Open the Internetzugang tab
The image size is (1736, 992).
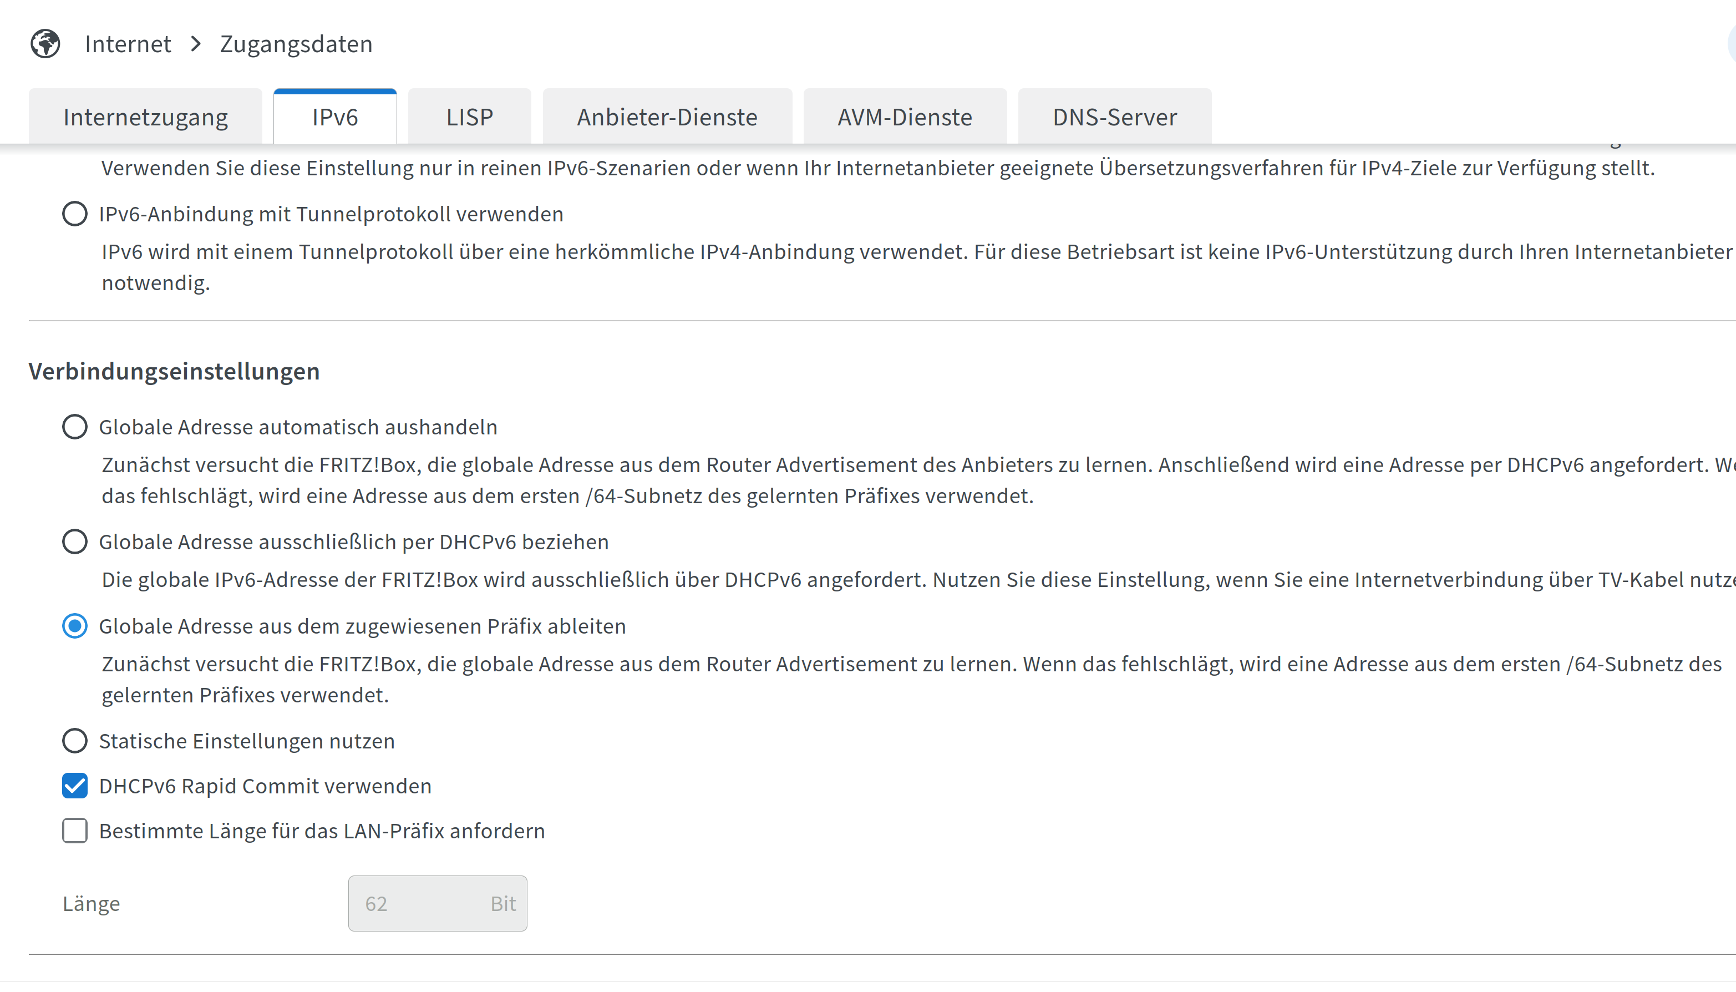145,117
